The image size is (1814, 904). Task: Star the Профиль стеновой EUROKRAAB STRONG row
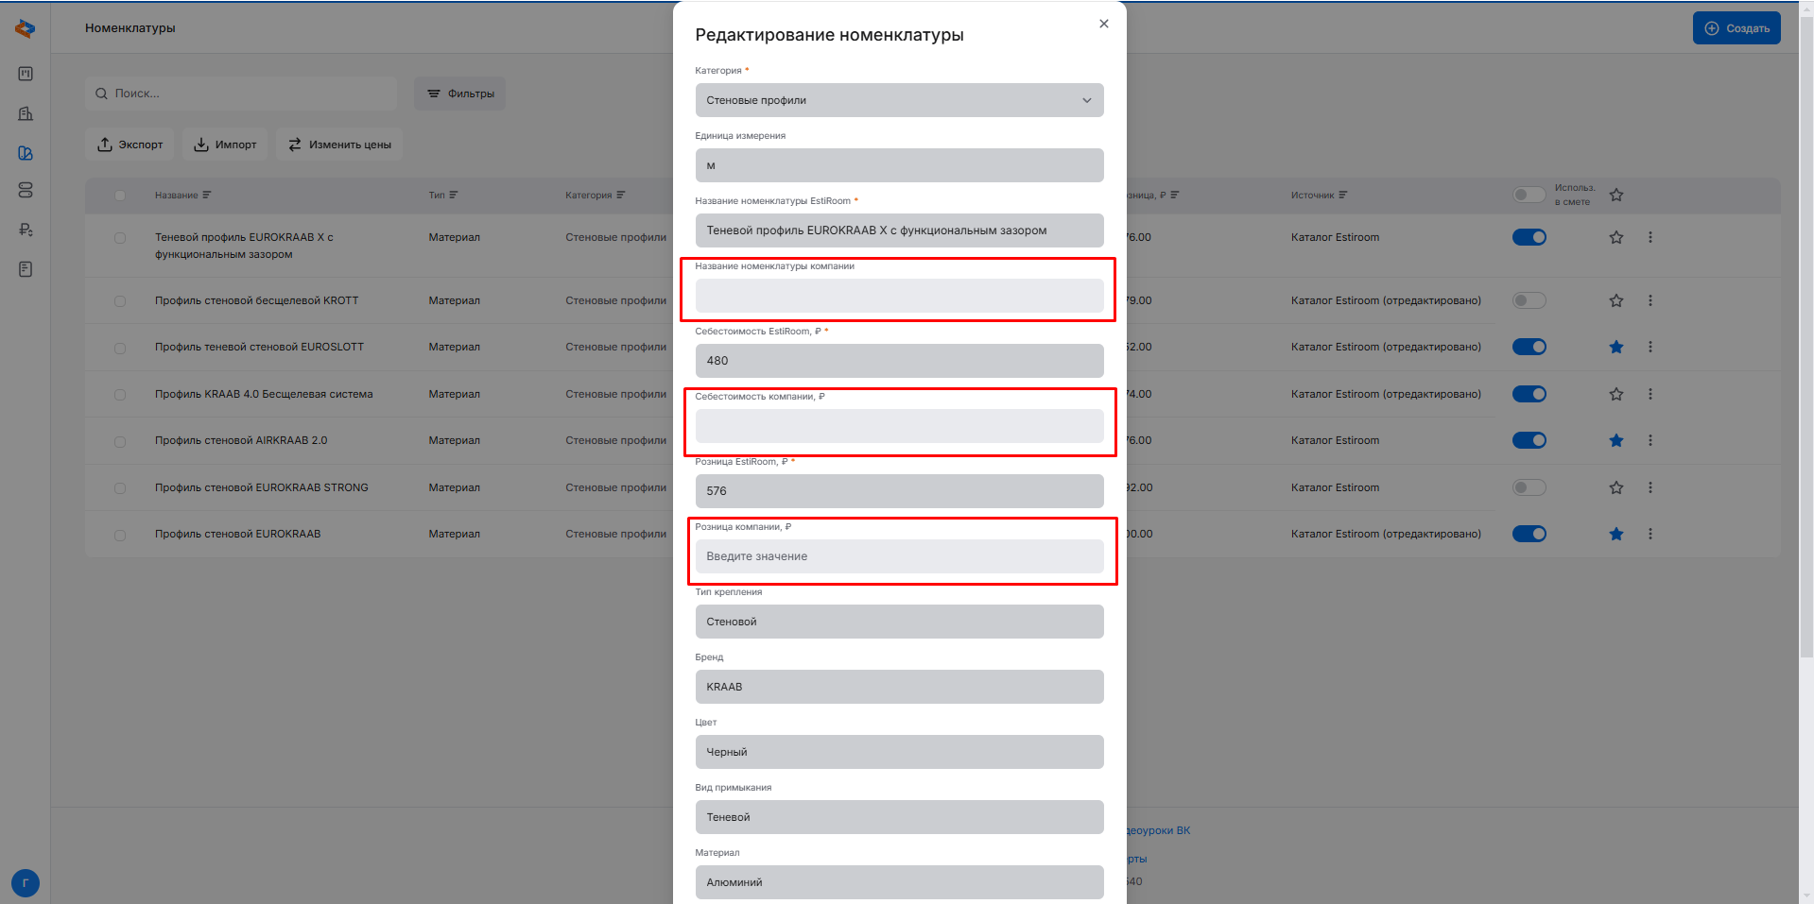1615,487
